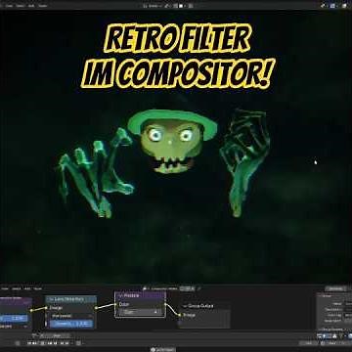
Task: Select the Group Output node header
Action: click(x=204, y=306)
